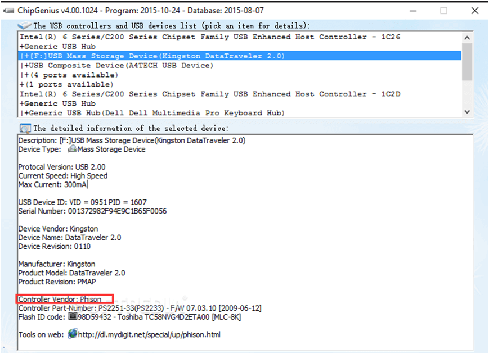Click the ChipGenius USB drive title bar icon
The height and width of the screenshot is (354, 489).
[8, 11]
